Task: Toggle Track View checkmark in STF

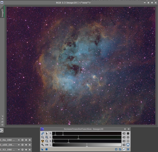Action: coord(124,149)
